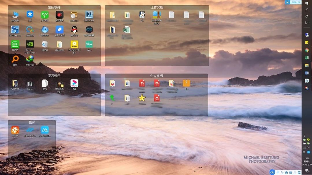Expand hidden system tray icons chevron
The width and height of the screenshot is (312, 175).
[x=304, y=136]
